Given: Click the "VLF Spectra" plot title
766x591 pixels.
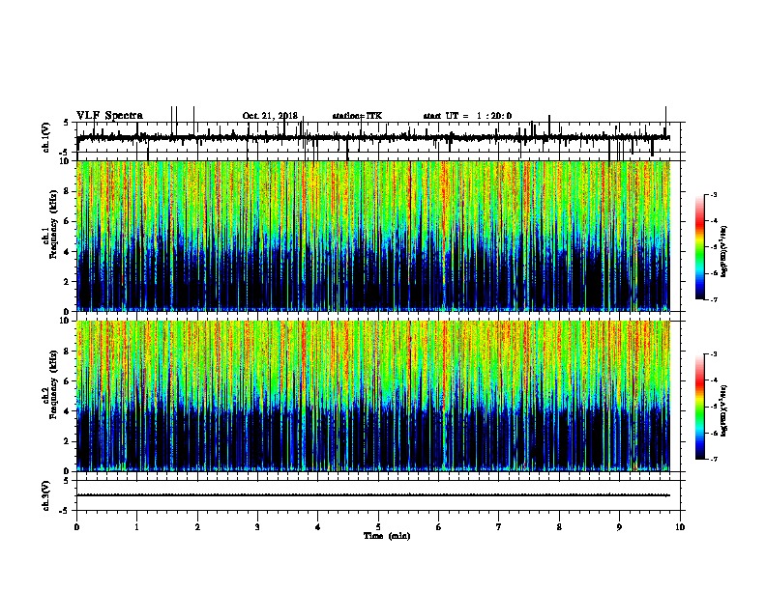Looking at the screenshot, I should pos(109,116).
